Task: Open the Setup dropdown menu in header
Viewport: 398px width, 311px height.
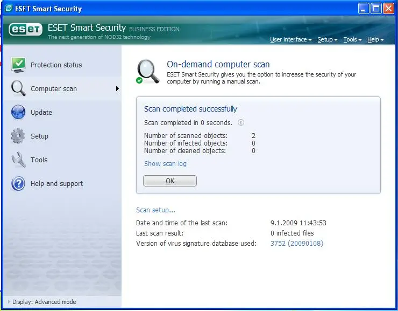Action: click(x=328, y=39)
